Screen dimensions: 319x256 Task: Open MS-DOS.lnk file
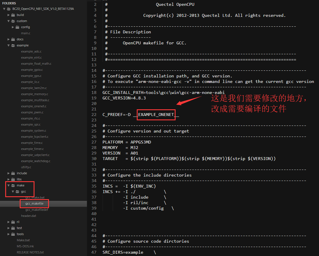[25, 246]
